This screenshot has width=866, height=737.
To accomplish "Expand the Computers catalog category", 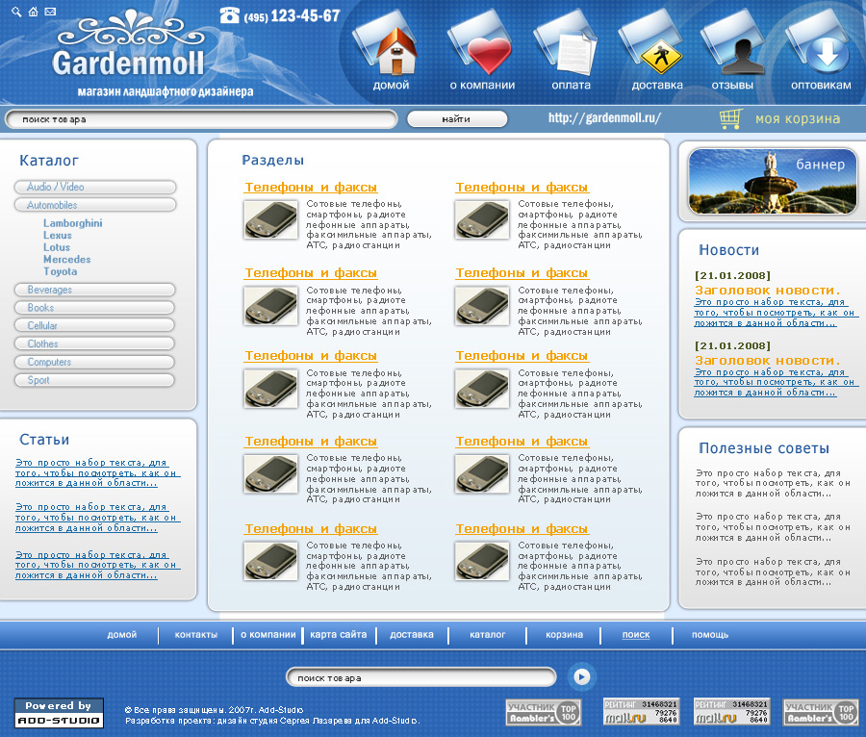I will (x=94, y=362).
